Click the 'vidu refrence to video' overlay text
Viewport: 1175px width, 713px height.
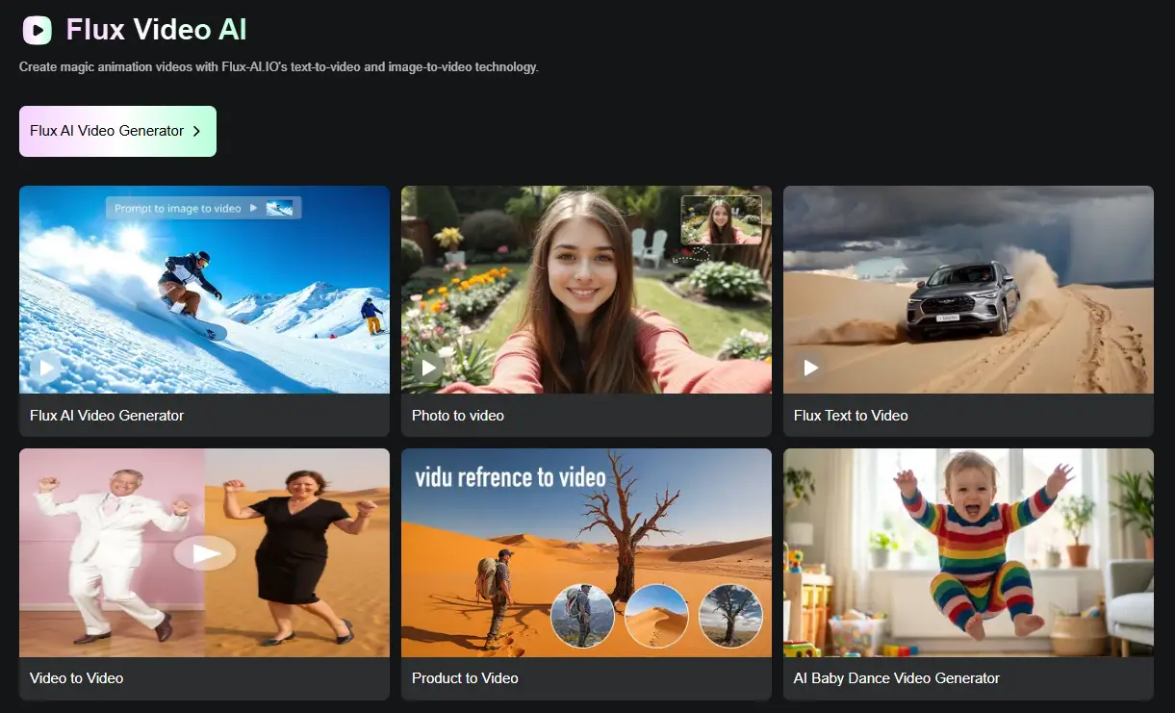(x=510, y=477)
